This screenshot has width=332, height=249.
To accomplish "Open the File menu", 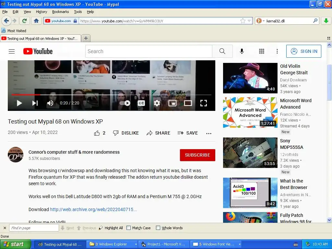I will click(x=5, y=12).
